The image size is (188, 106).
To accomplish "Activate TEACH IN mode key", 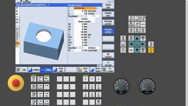I will [33, 87].
